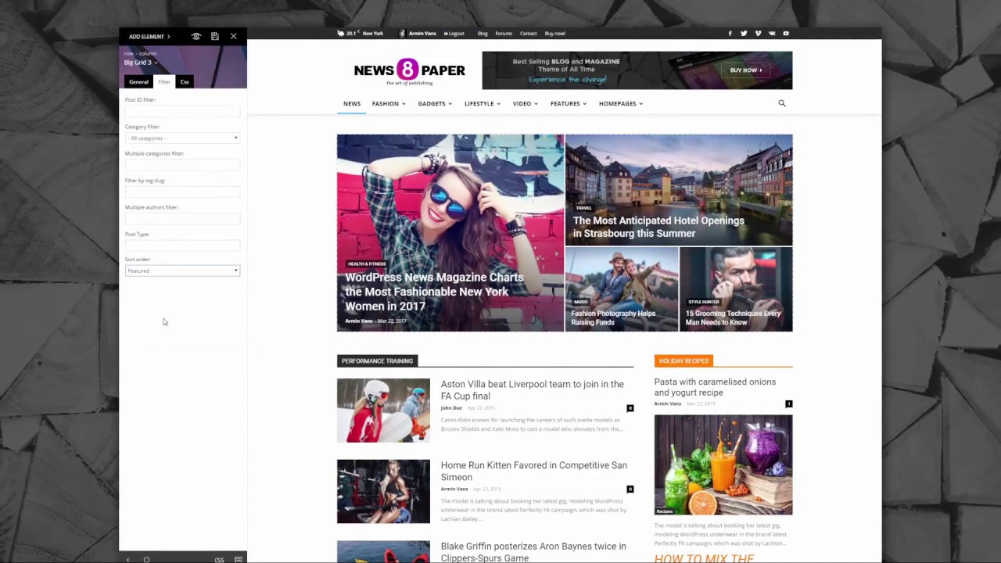1001x563 pixels.
Task: Select the Filter tab
Action: pyautogui.click(x=164, y=82)
